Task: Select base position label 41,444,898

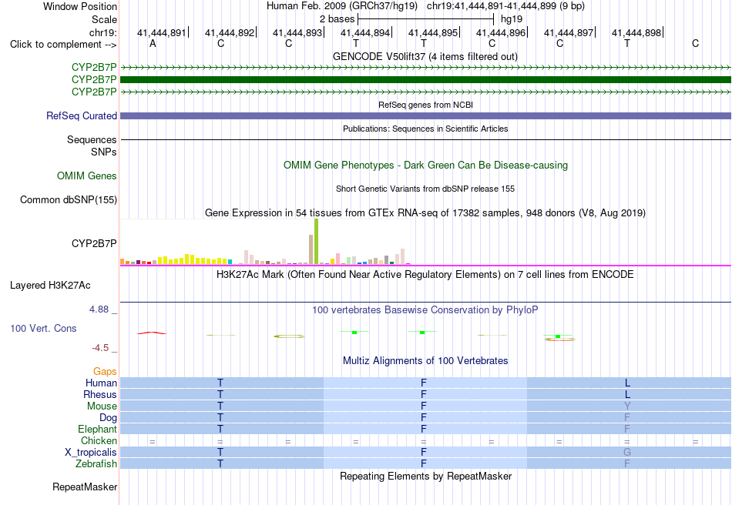Action: tap(636, 32)
